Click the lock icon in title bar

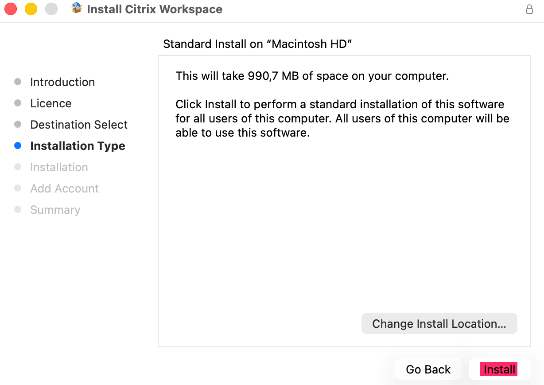[529, 9]
